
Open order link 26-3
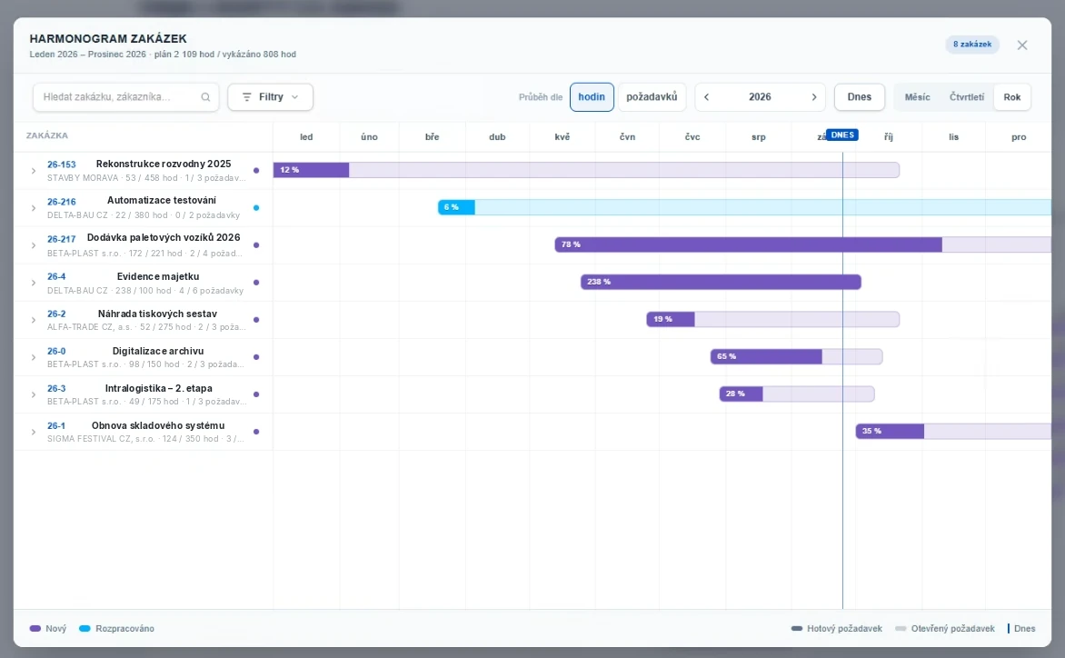pos(56,388)
